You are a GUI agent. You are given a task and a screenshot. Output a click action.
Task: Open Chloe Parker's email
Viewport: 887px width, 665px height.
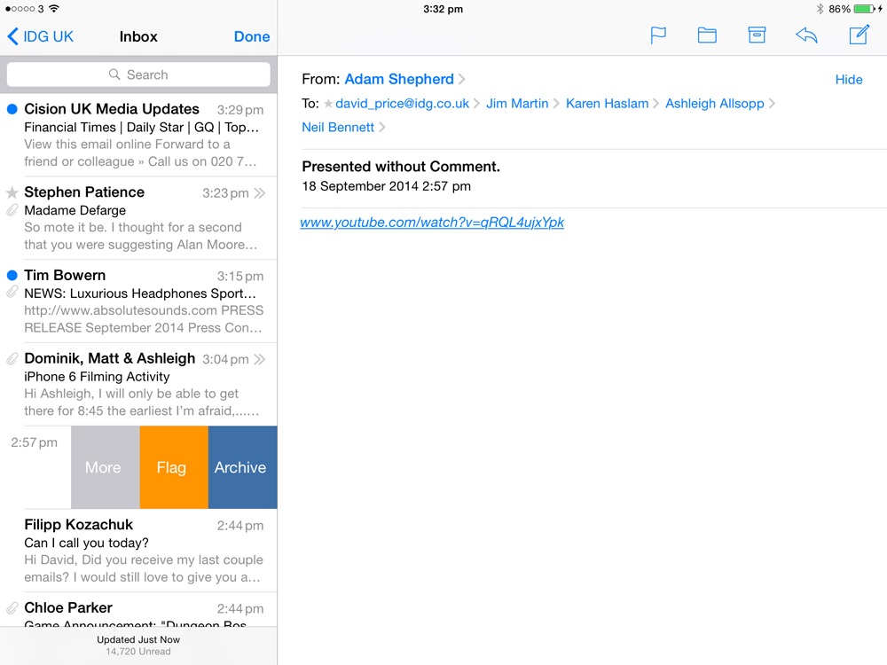138,610
